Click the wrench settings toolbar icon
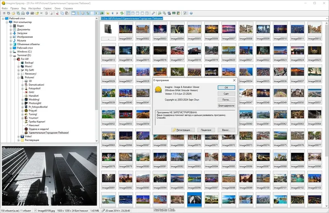Screen dimensions: 329x213 pos(153,13)
